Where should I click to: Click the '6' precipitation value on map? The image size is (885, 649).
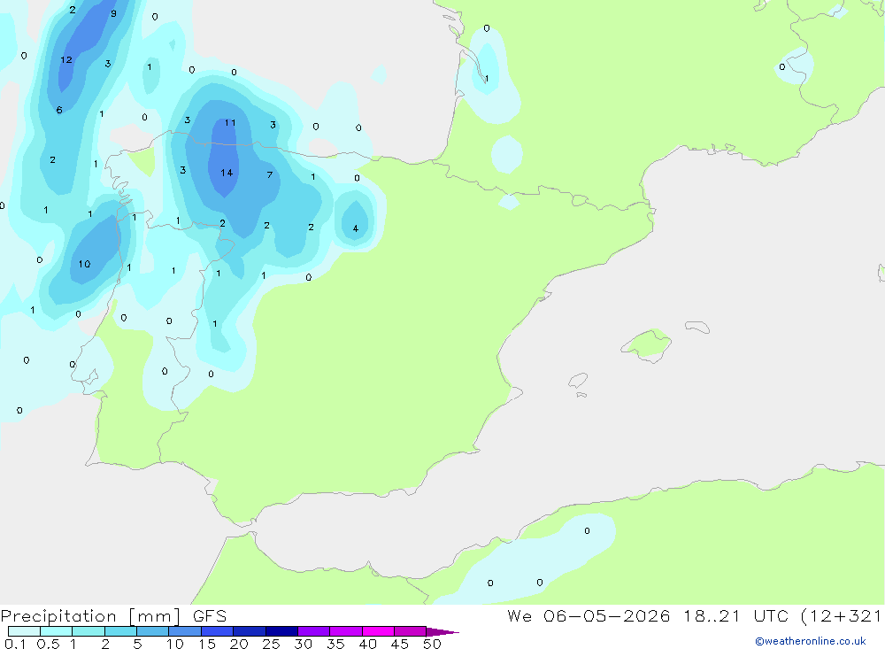pyautogui.click(x=59, y=110)
